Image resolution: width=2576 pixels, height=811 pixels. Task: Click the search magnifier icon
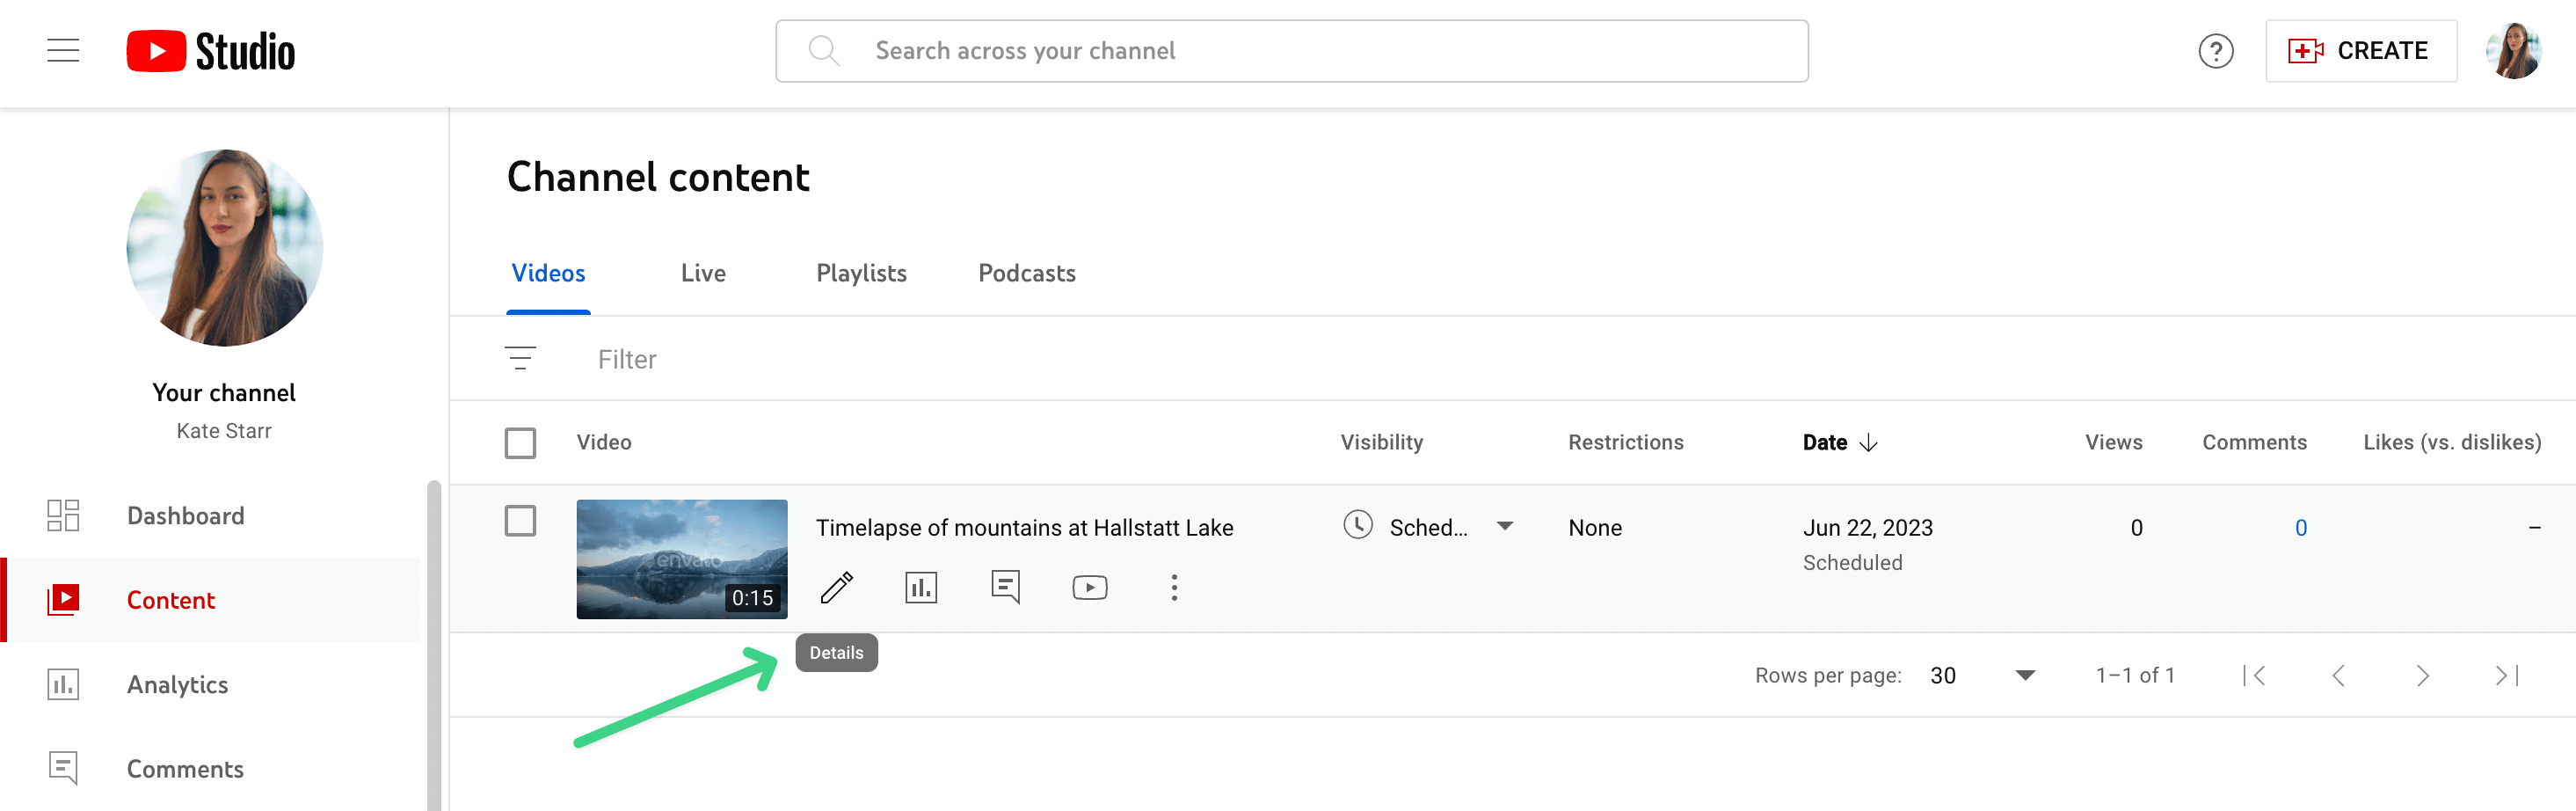(x=823, y=51)
